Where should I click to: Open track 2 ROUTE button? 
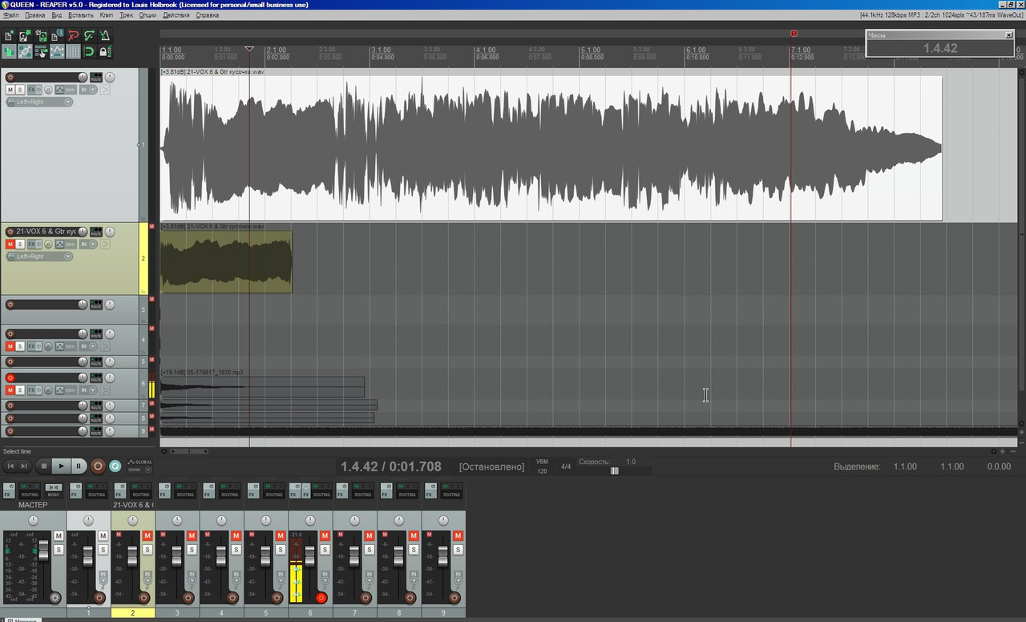click(96, 232)
